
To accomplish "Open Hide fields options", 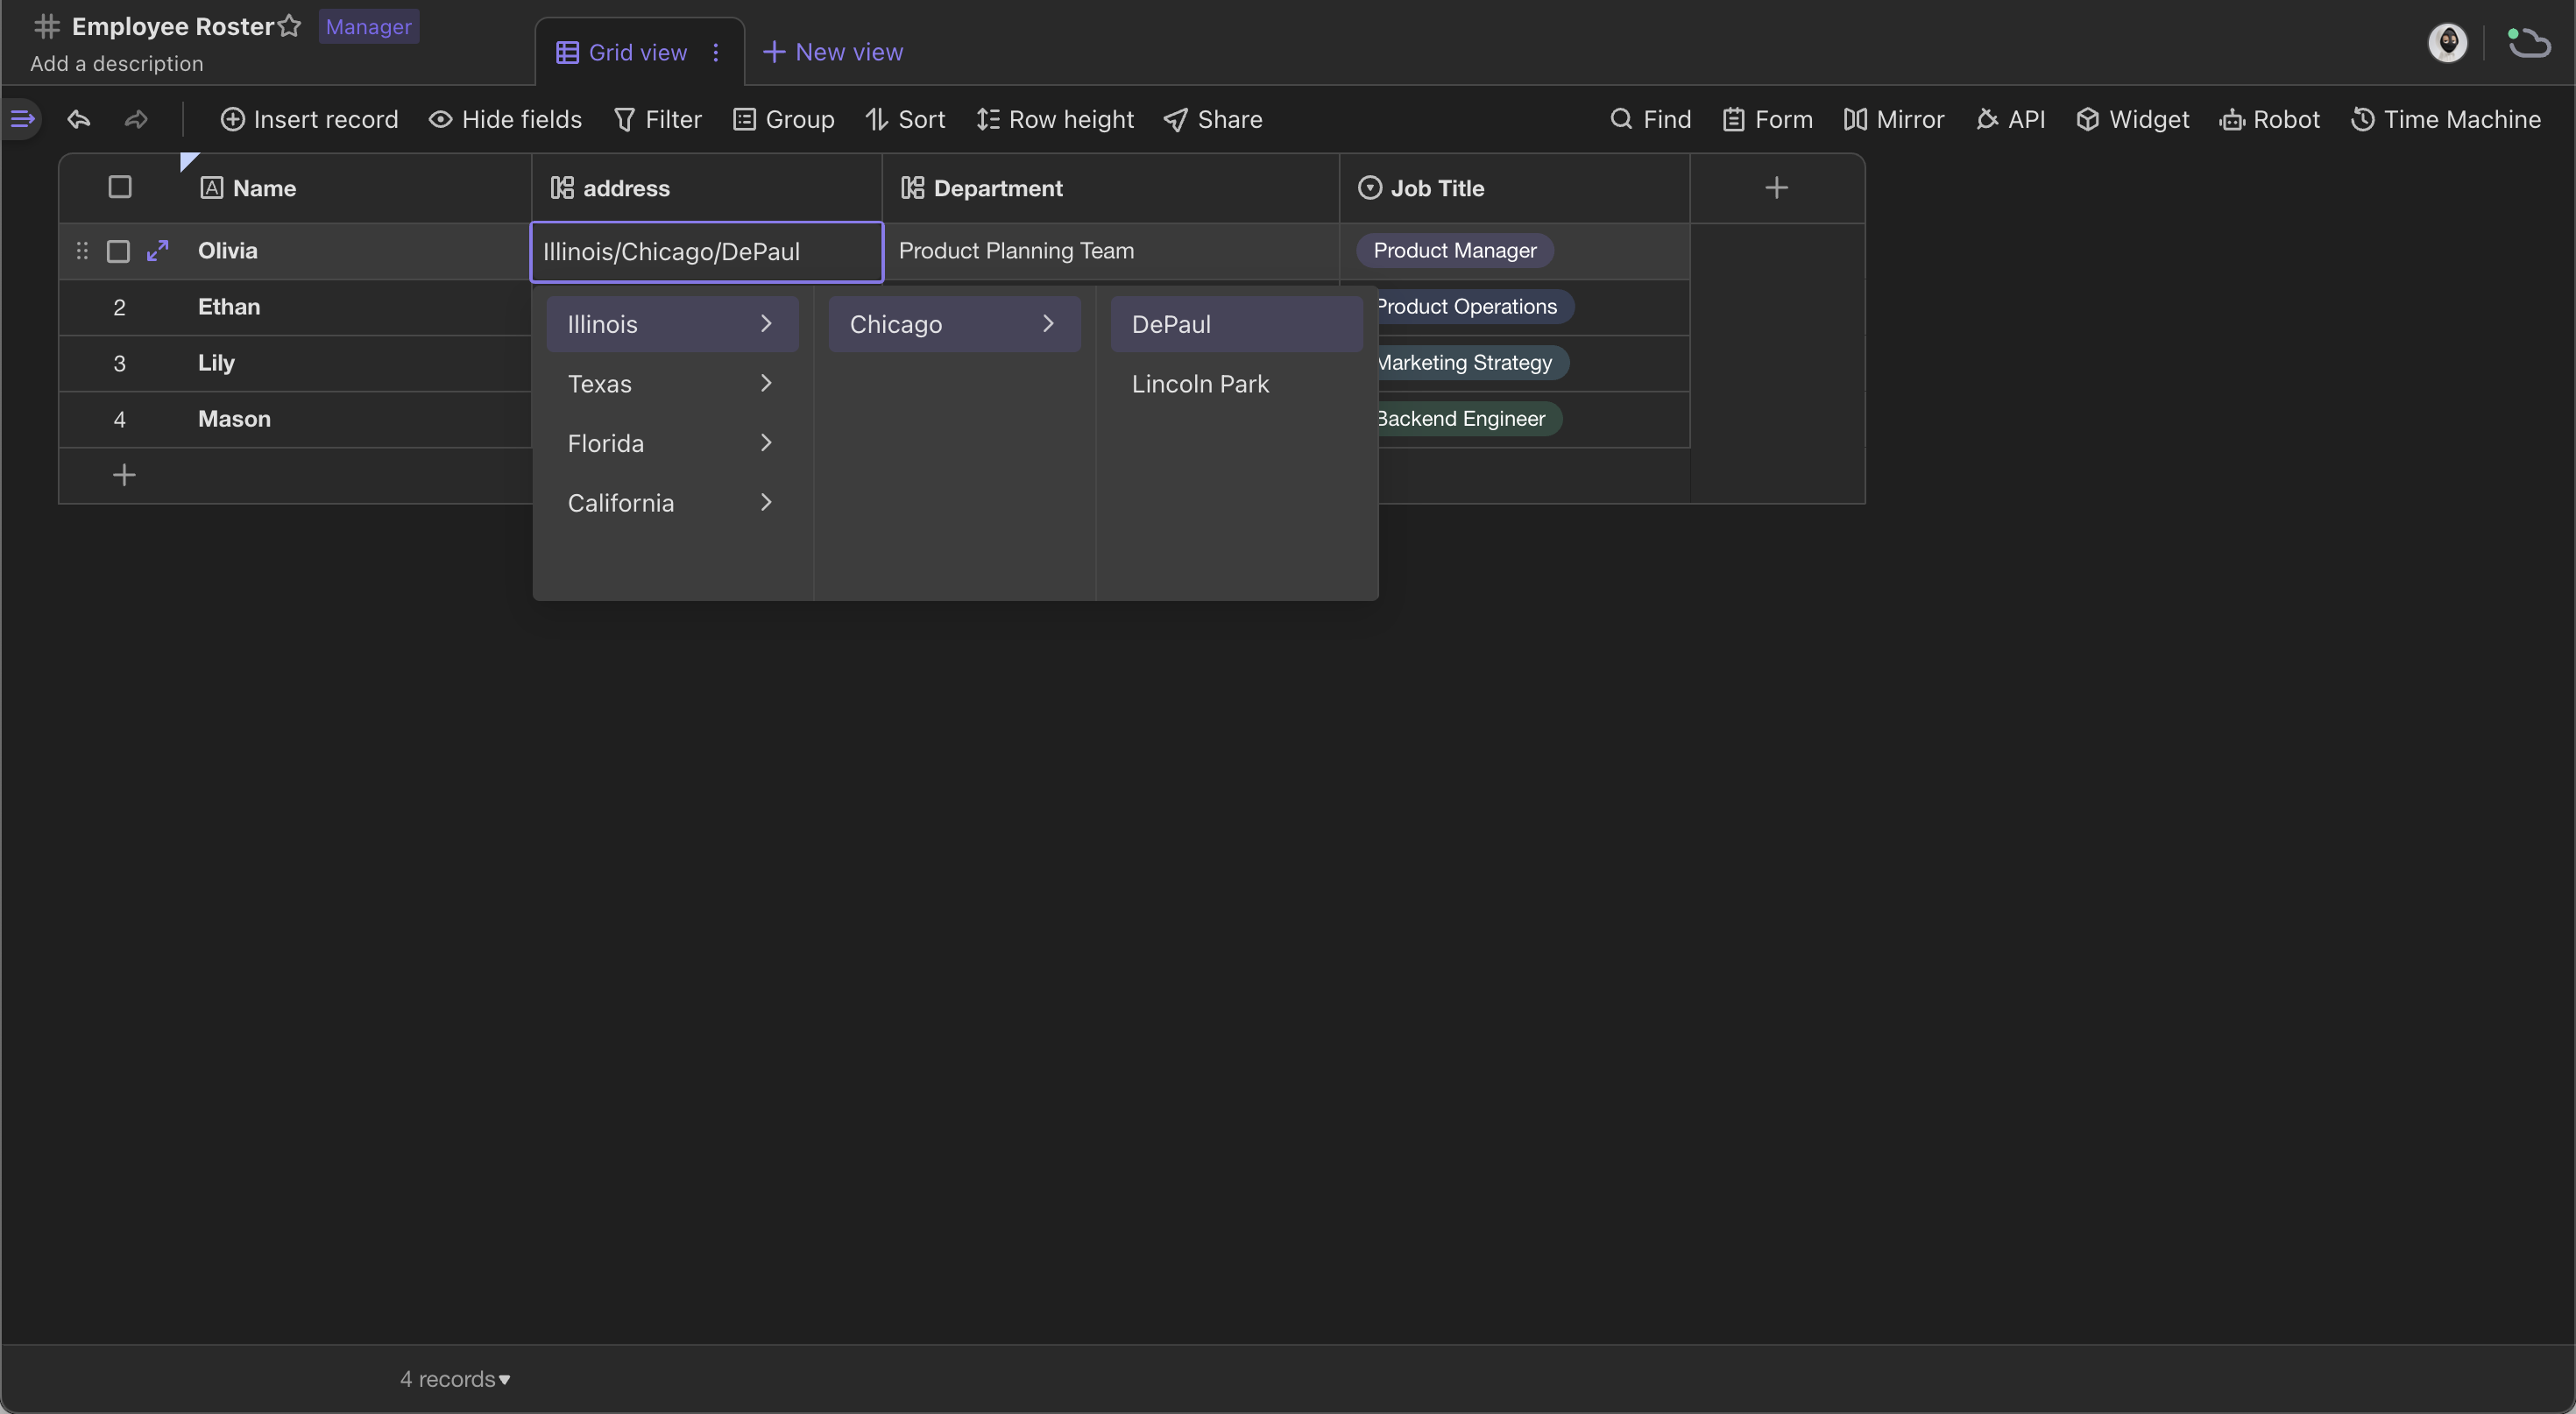I will [505, 120].
